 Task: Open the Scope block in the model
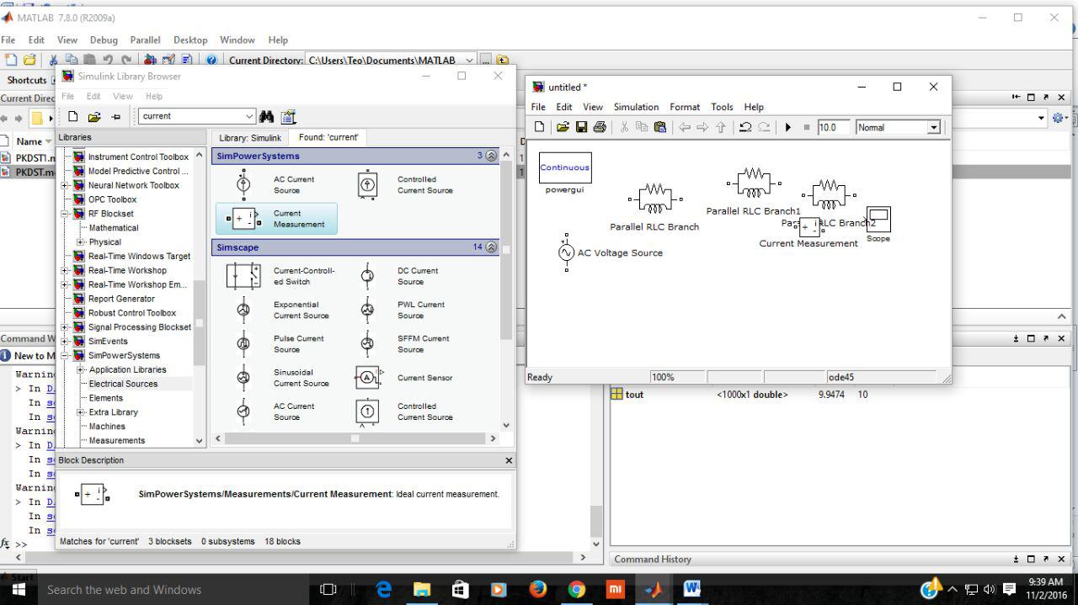pos(878,217)
